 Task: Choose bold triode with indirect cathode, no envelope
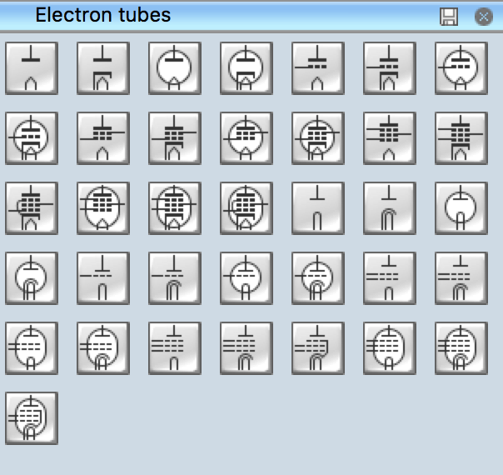pos(389,68)
